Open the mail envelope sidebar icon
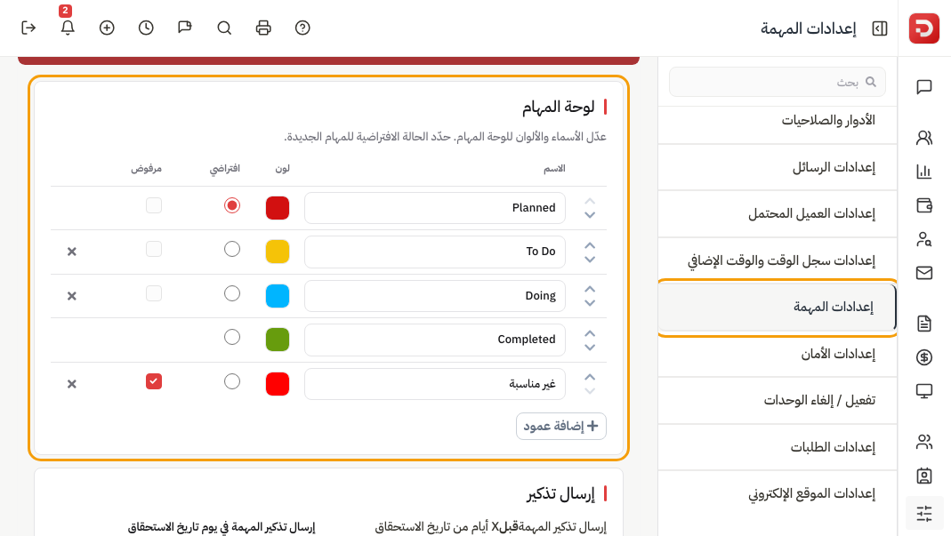 click(923, 273)
